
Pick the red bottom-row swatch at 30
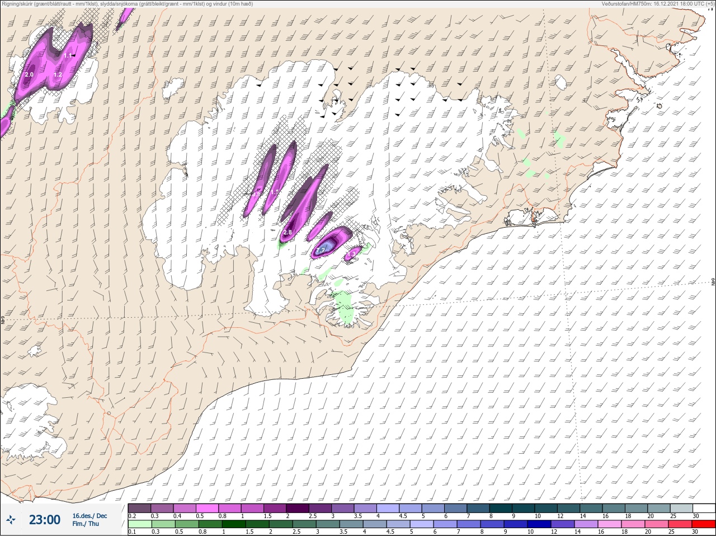pyautogui.click(x=704, y=524)
